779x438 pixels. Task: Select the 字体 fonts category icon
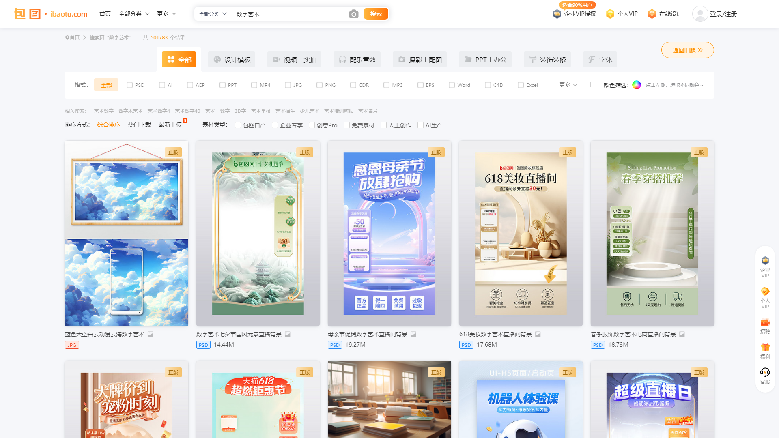591,59
